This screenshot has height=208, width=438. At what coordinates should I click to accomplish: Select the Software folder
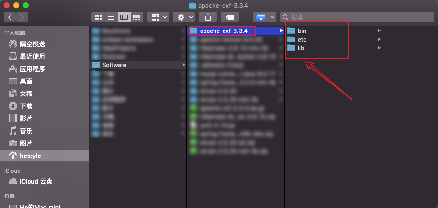click(138, 65)
